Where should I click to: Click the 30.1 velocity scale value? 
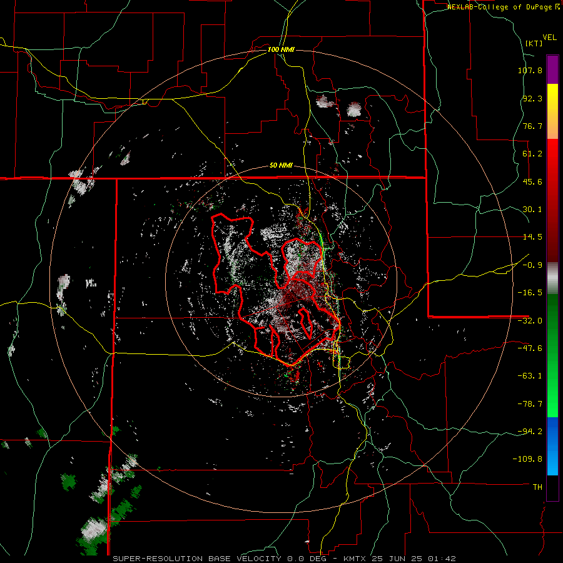(x=532, y=210)
